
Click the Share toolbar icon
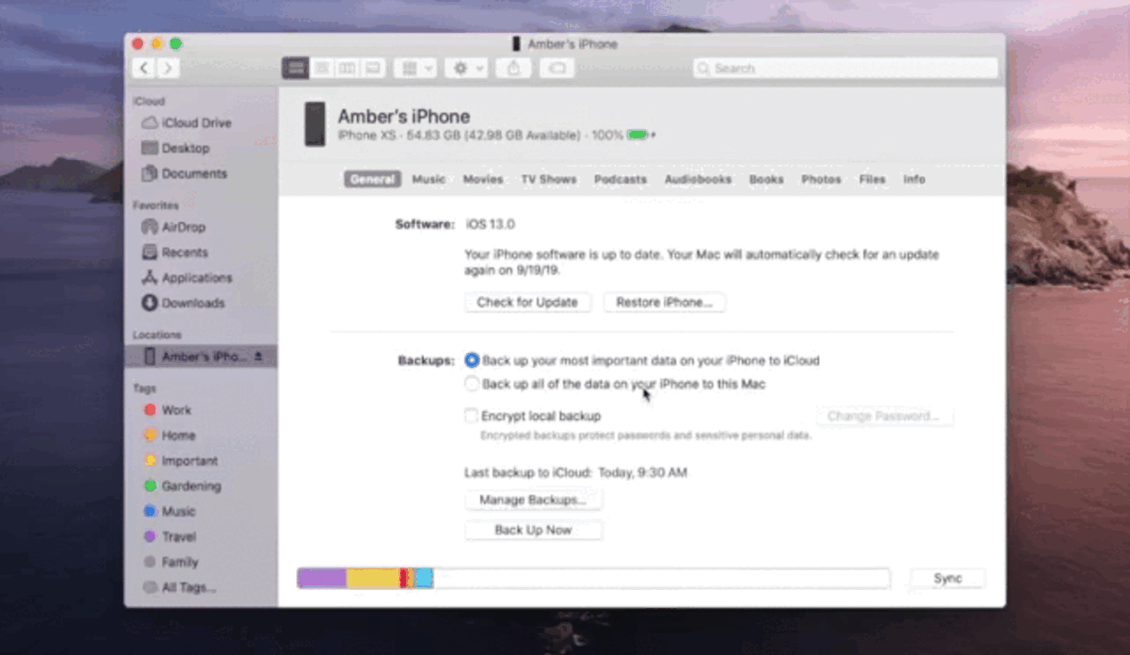click(x=513, y=68)
